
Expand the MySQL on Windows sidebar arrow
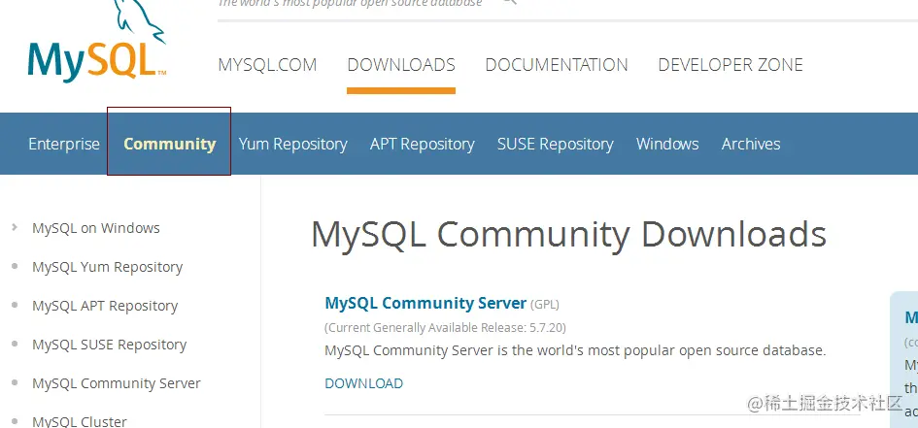click(x=15, y=227)
